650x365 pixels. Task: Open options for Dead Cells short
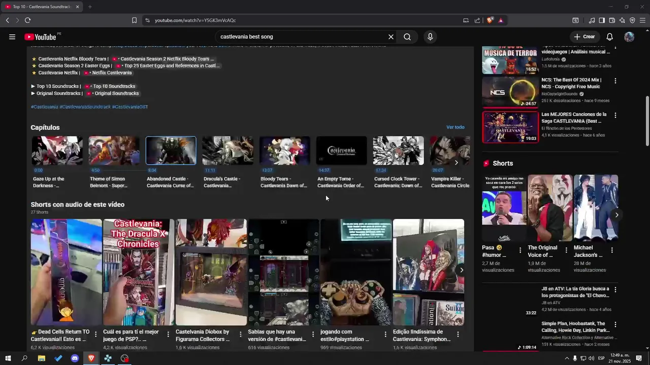click(96, 335)
